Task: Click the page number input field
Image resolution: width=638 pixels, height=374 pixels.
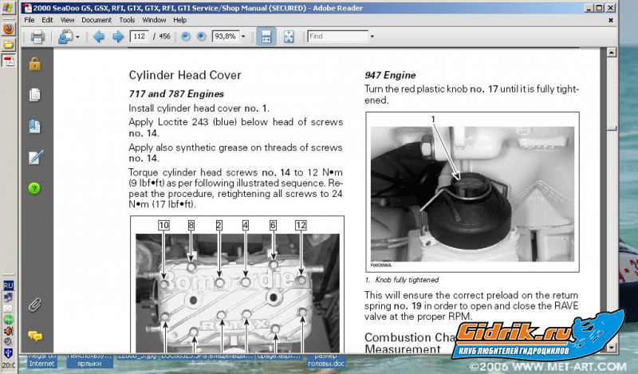Action: (140, 37)
